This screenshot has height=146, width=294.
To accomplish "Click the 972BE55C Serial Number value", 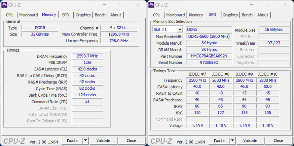I will 209,62.
